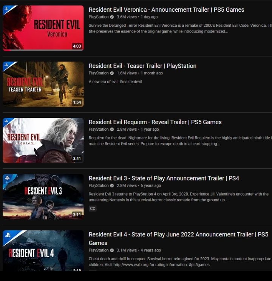The image size is (272, 281).
Task: Click title 'Resident Evil 3 - State of Play'
Action: coord(164,178)
